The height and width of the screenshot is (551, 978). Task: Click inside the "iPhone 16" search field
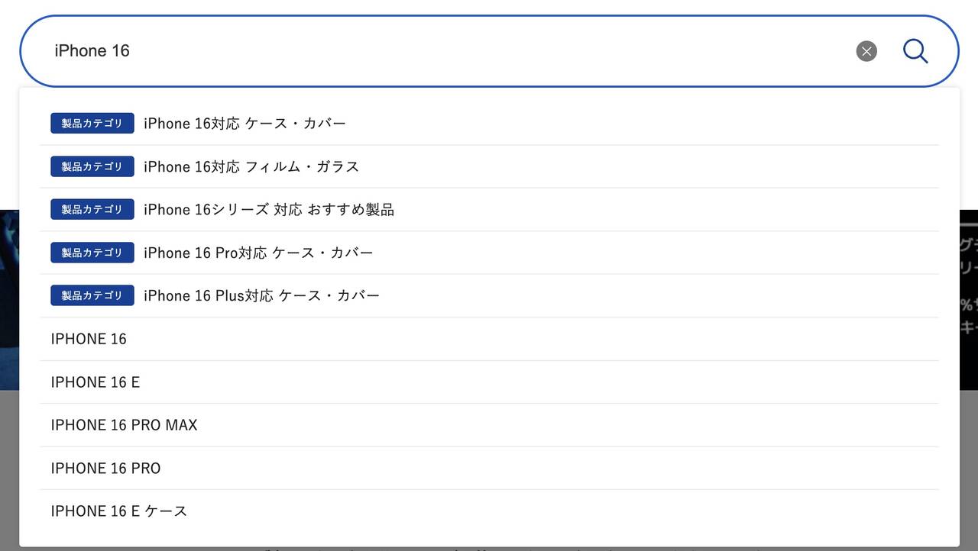pos(458,51)
